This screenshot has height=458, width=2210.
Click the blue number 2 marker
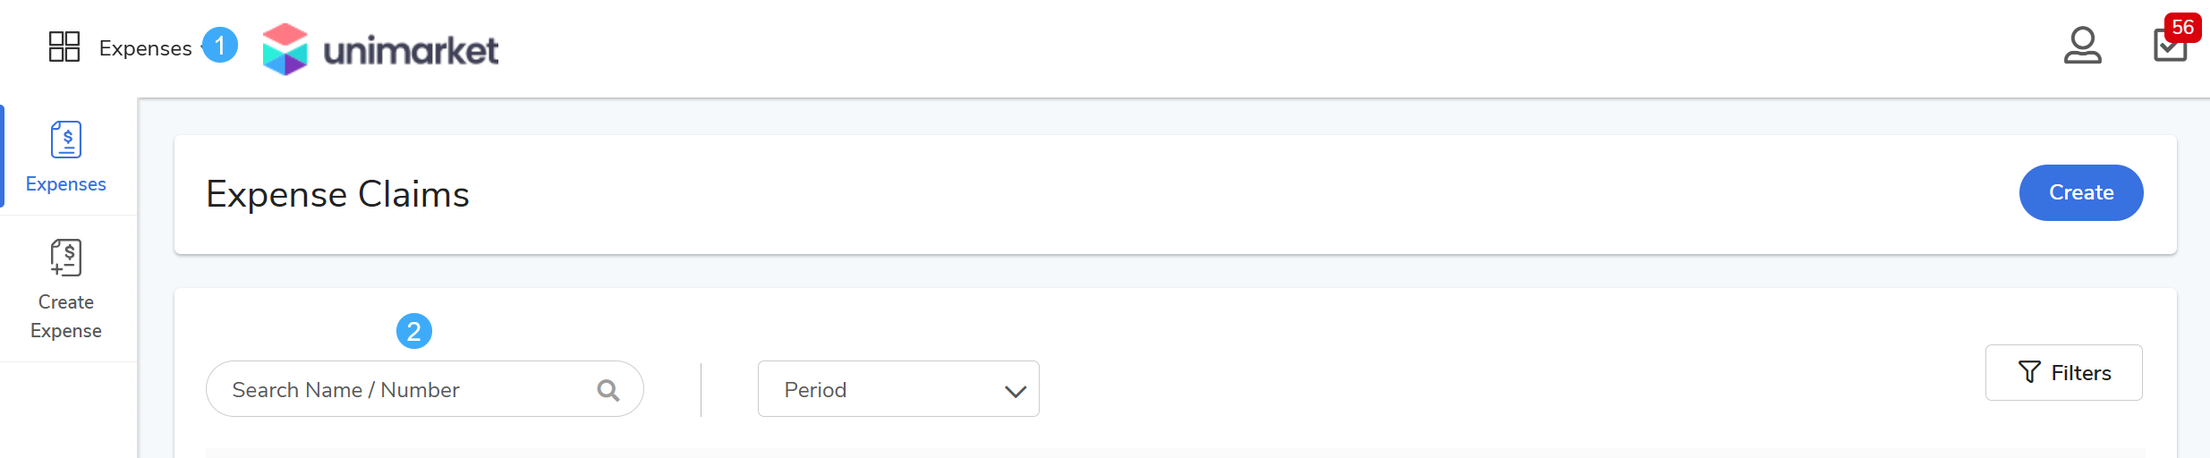click(x=414, y=332)
